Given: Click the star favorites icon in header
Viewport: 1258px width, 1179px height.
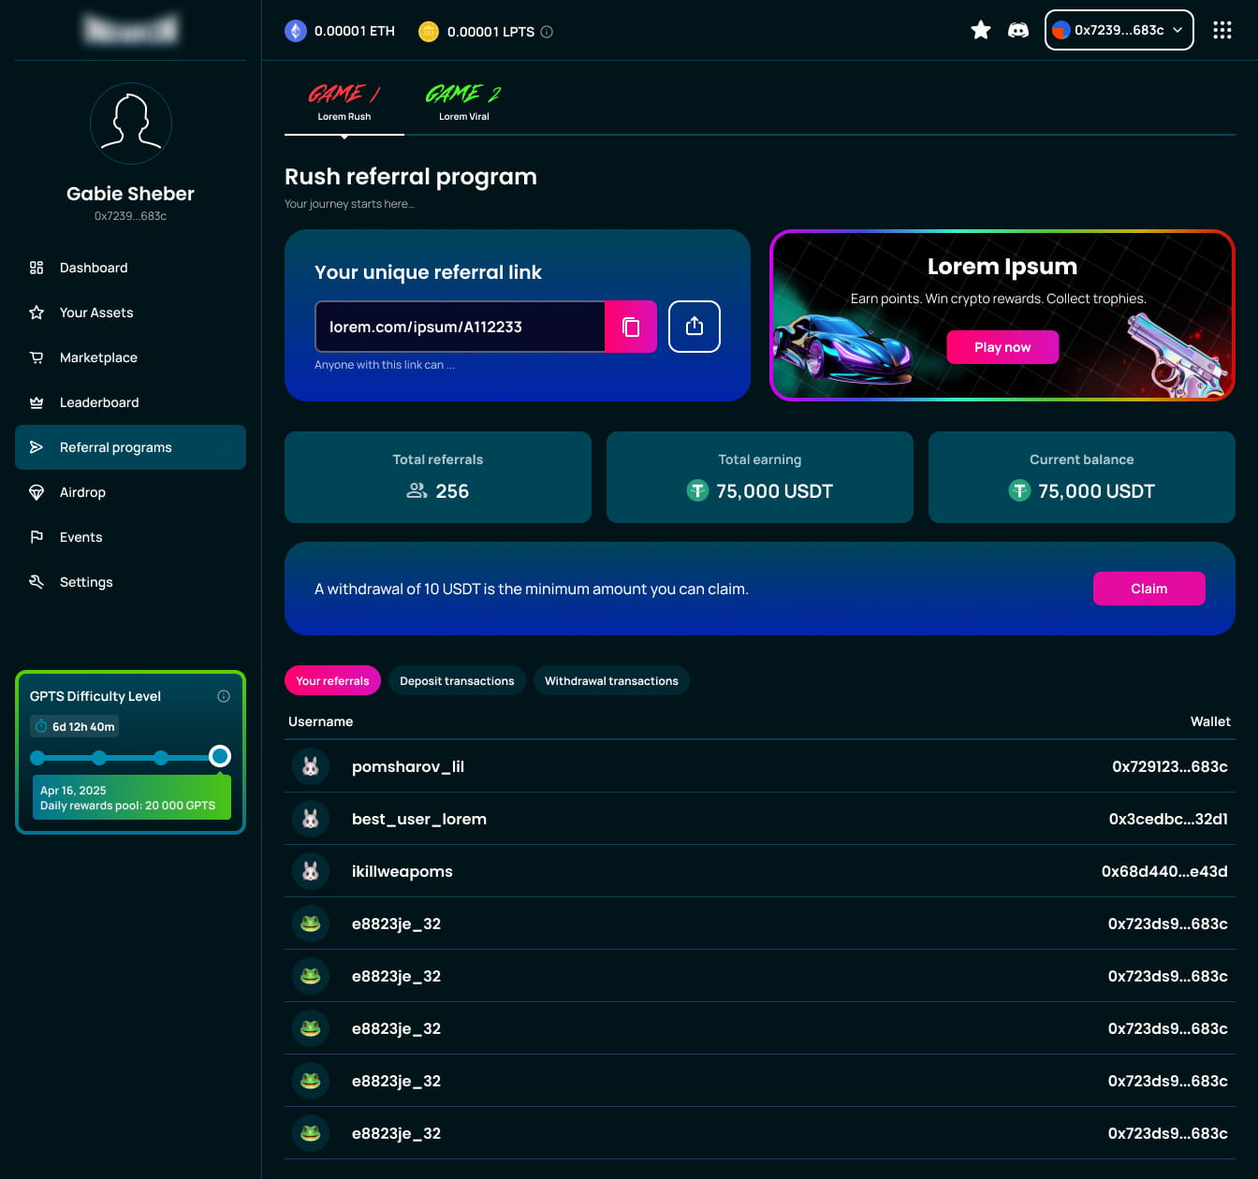Looking at the screenshot, I should pyautogui.click(x=981, y=31).
